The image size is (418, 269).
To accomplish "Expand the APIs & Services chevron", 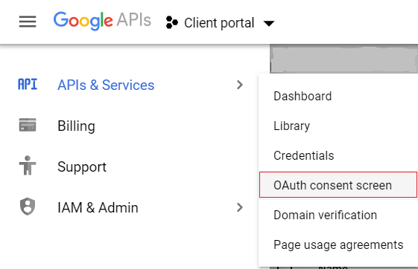I will (240, 85).
